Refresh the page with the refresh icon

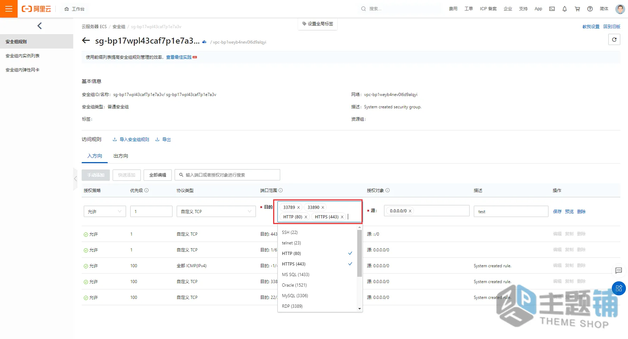coord(614,39)
